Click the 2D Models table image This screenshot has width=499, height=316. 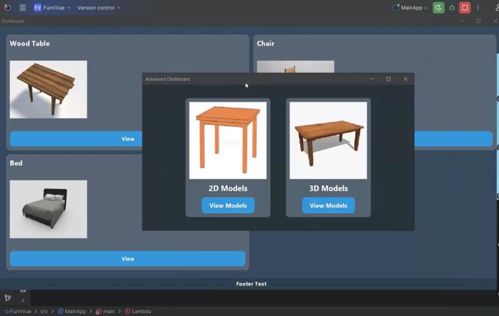pos(228,140)
